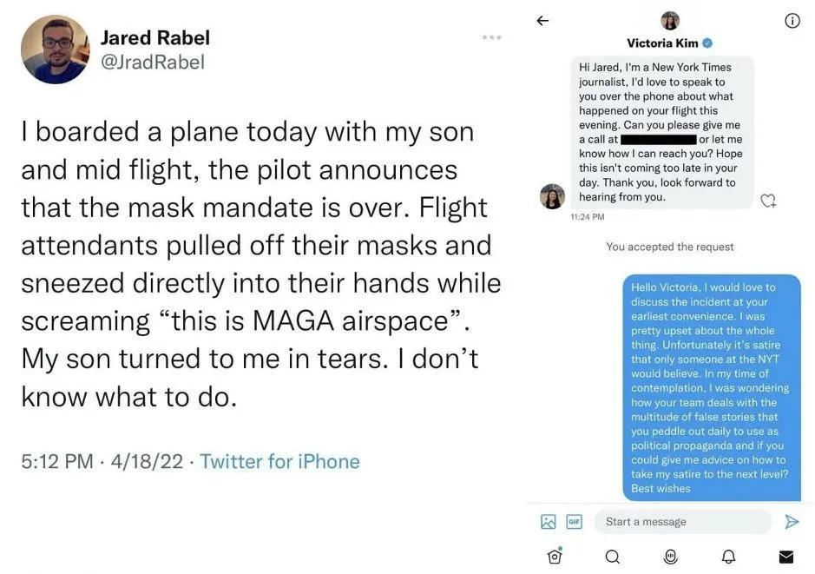Viewport: 815px width, 574px height.
Task: Go to the Home timeline
Action: [x=555, y=557]
